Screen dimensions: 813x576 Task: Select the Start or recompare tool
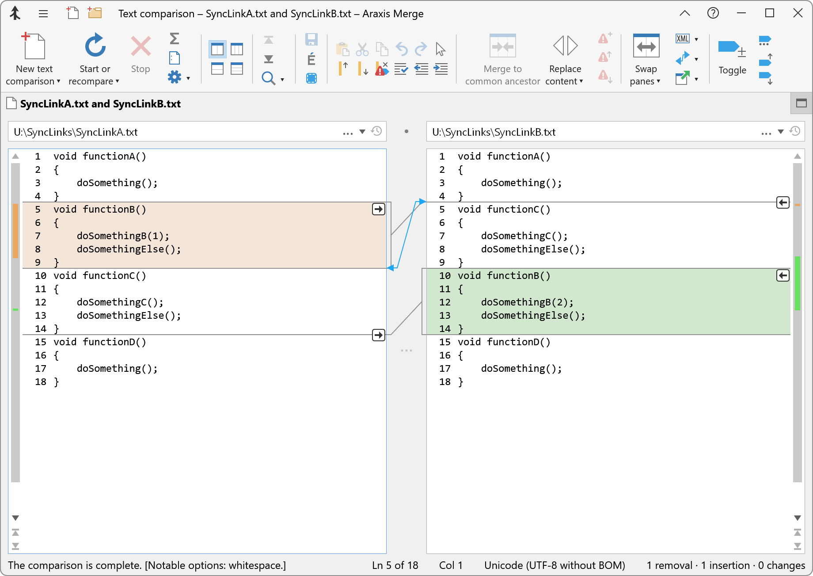pos(94,56)
